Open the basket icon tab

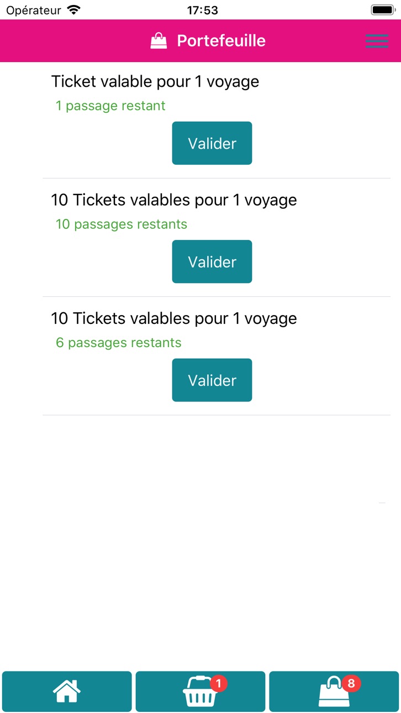point(200,691)
